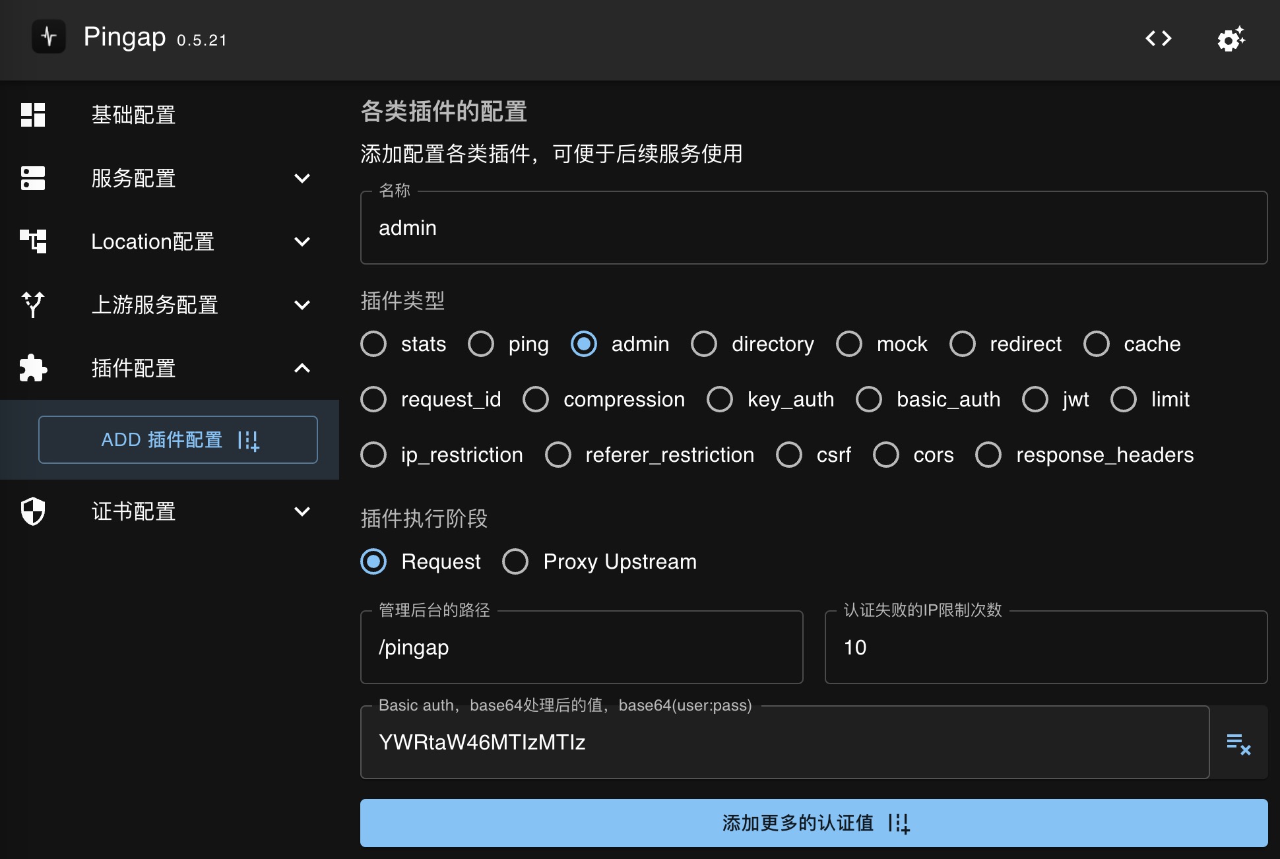Choose the Request execution stage
1280x859 pixels.
click(x=373, y=561)
